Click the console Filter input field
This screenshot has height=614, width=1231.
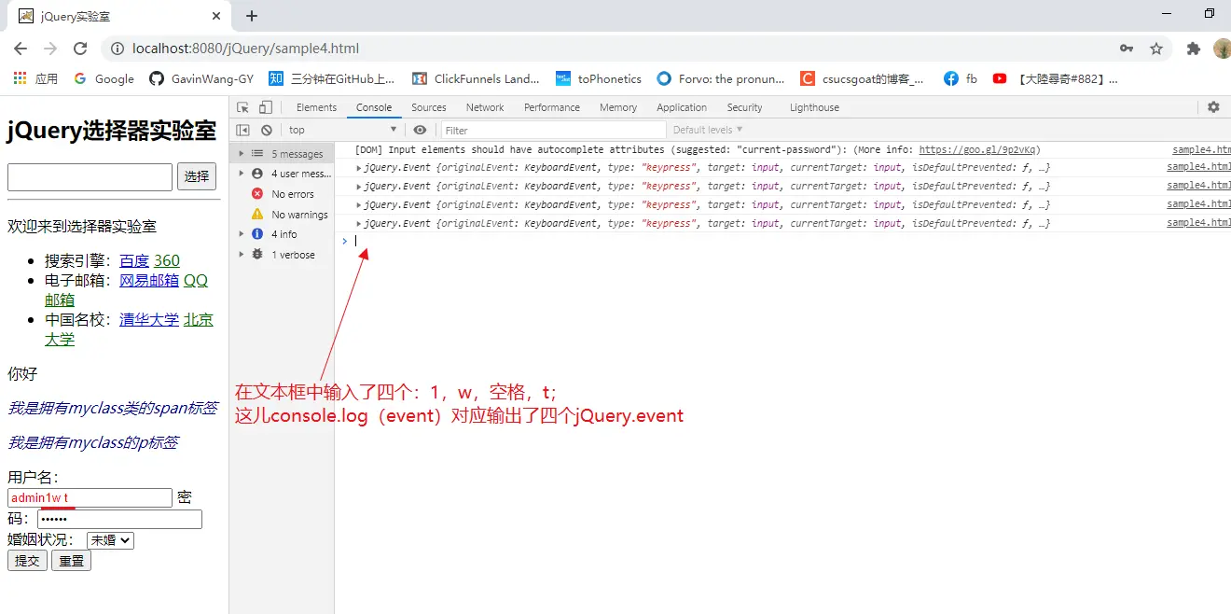coord(554,131)
